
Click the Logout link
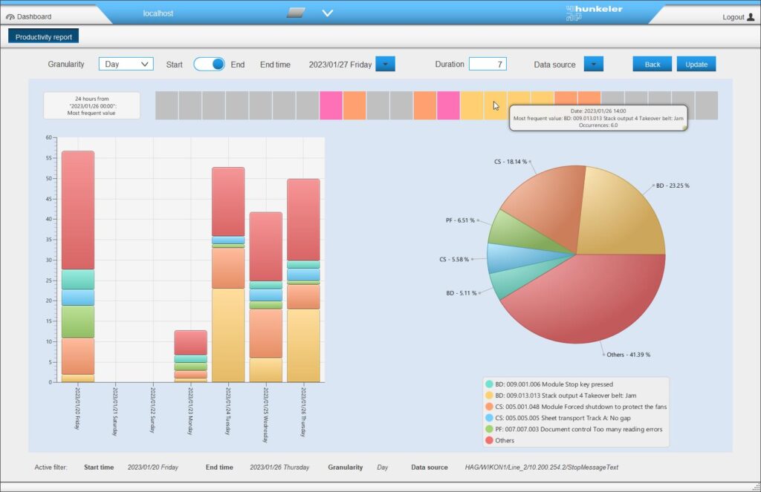733,17
